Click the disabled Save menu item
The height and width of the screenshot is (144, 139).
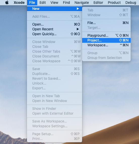[x=54, y=69]
